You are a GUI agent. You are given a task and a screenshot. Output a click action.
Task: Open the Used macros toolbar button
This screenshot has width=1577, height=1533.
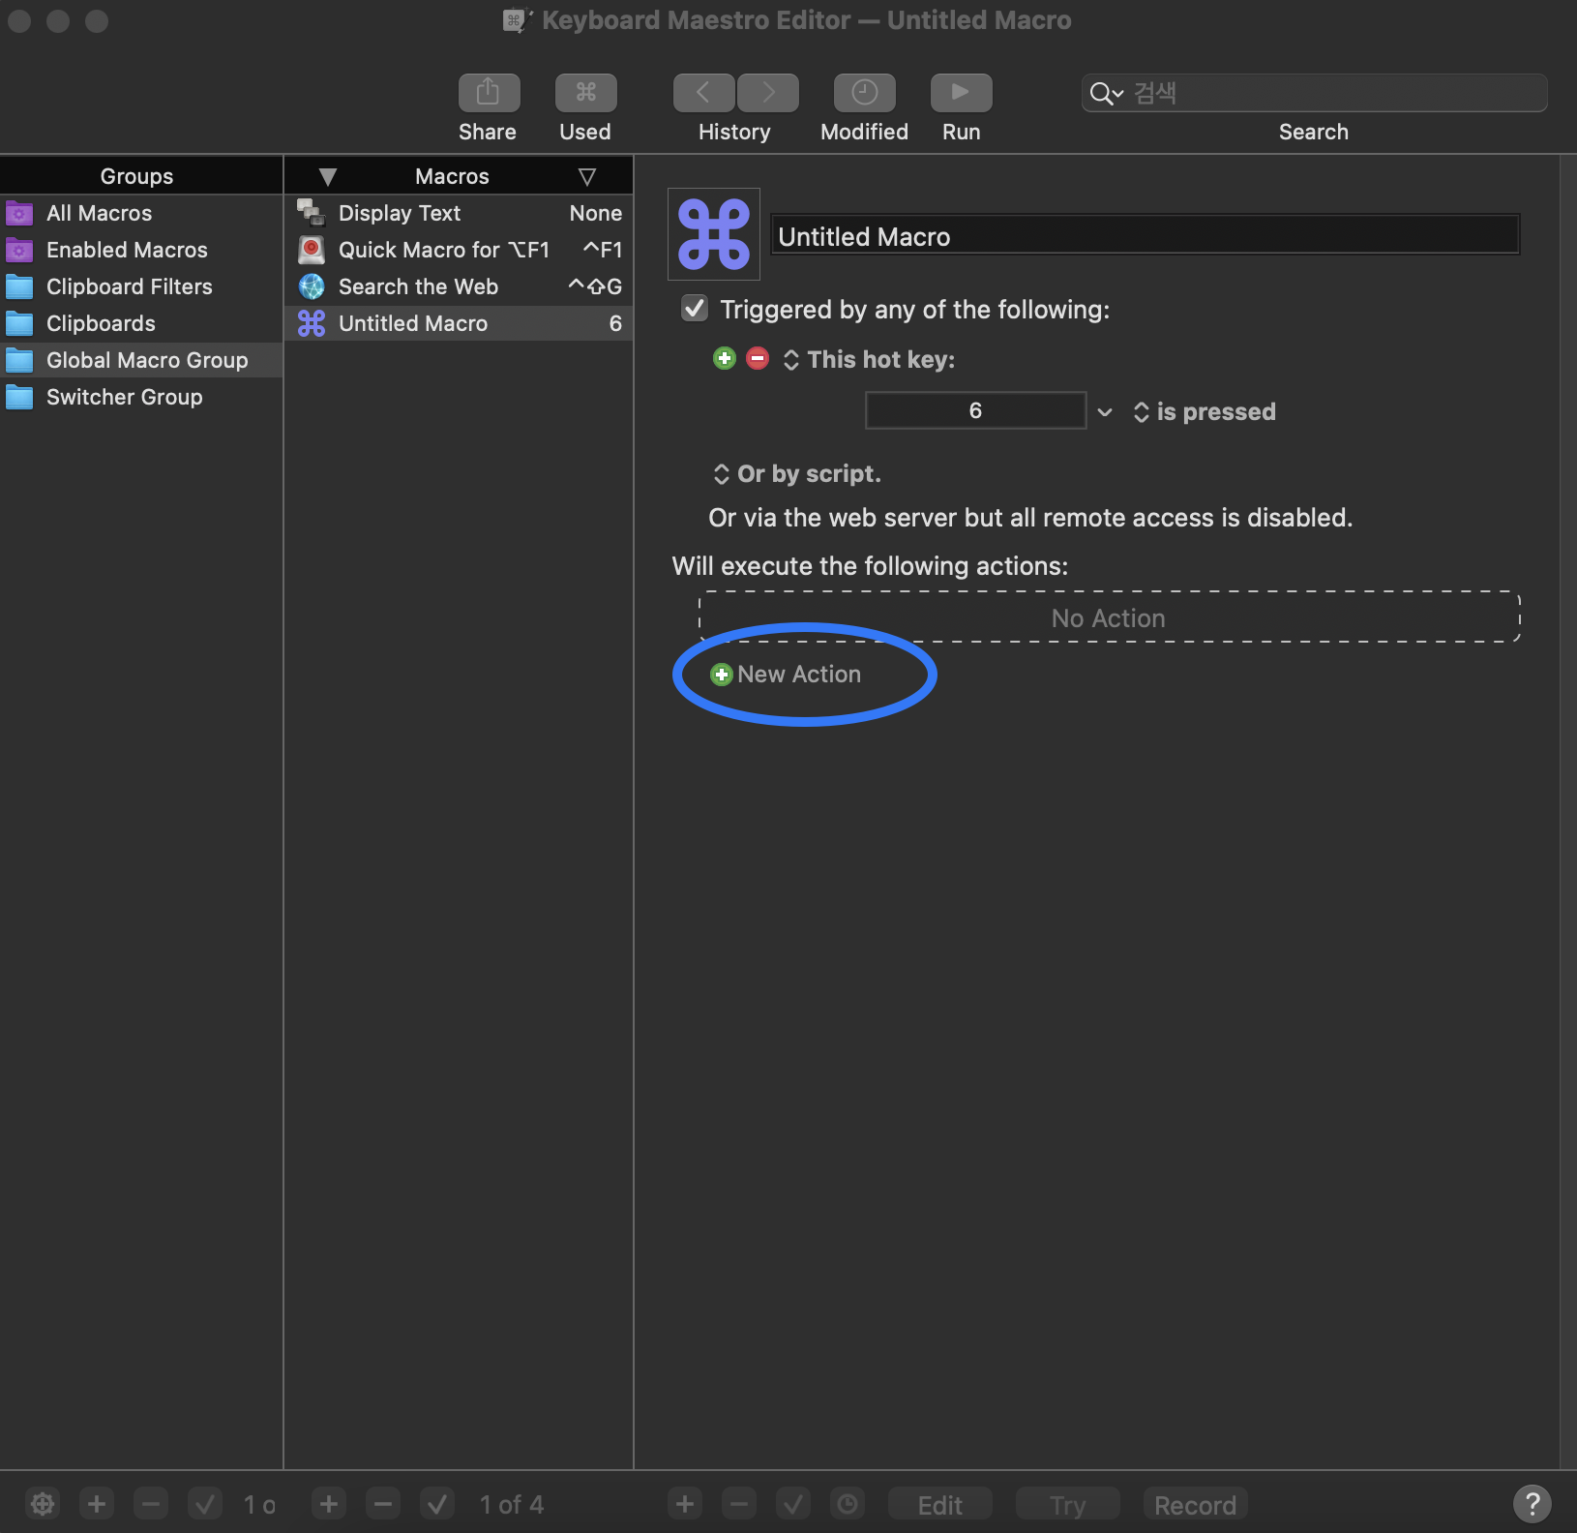click(585, 93)
